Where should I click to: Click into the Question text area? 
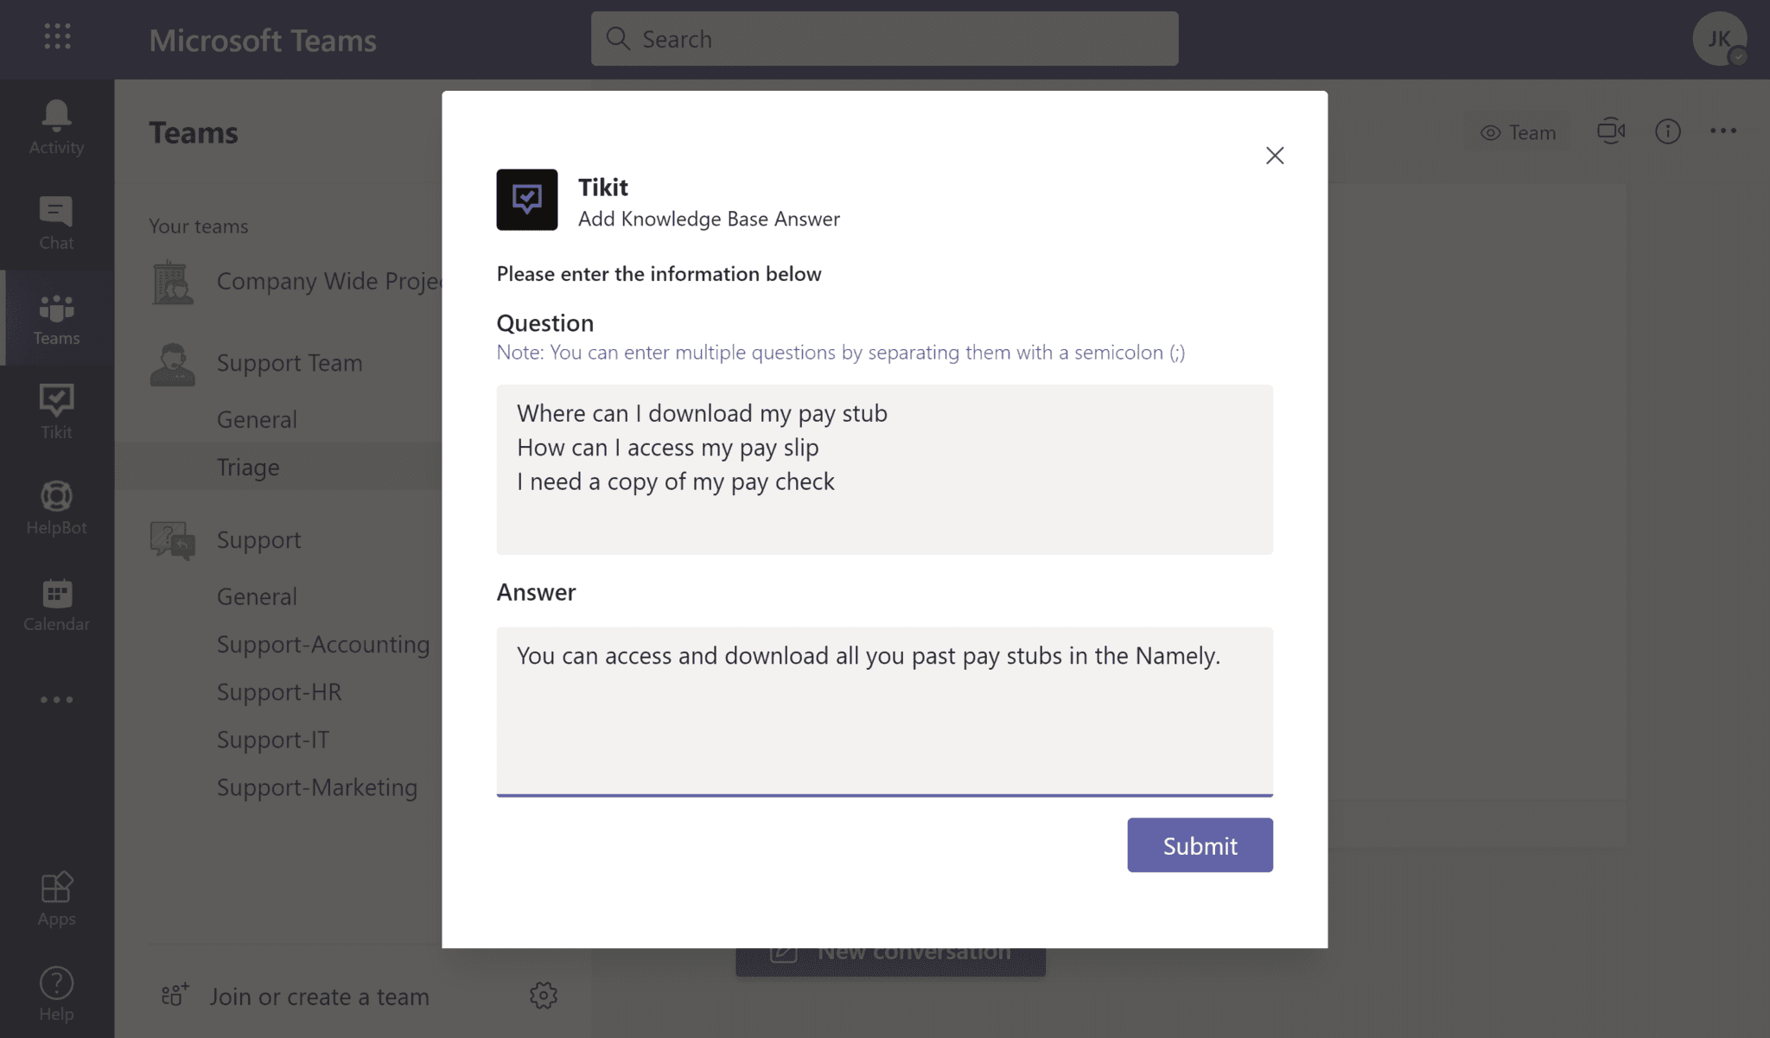point(884,469)
